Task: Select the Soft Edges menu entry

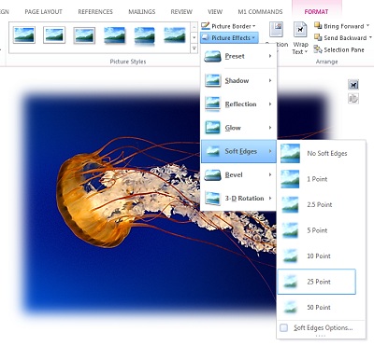Action: point(238,151)
